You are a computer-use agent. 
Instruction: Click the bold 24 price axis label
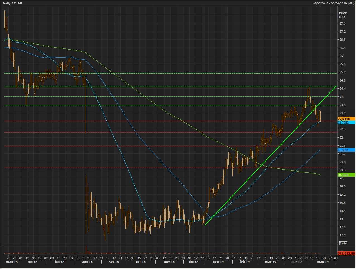[x=341, y=97]
